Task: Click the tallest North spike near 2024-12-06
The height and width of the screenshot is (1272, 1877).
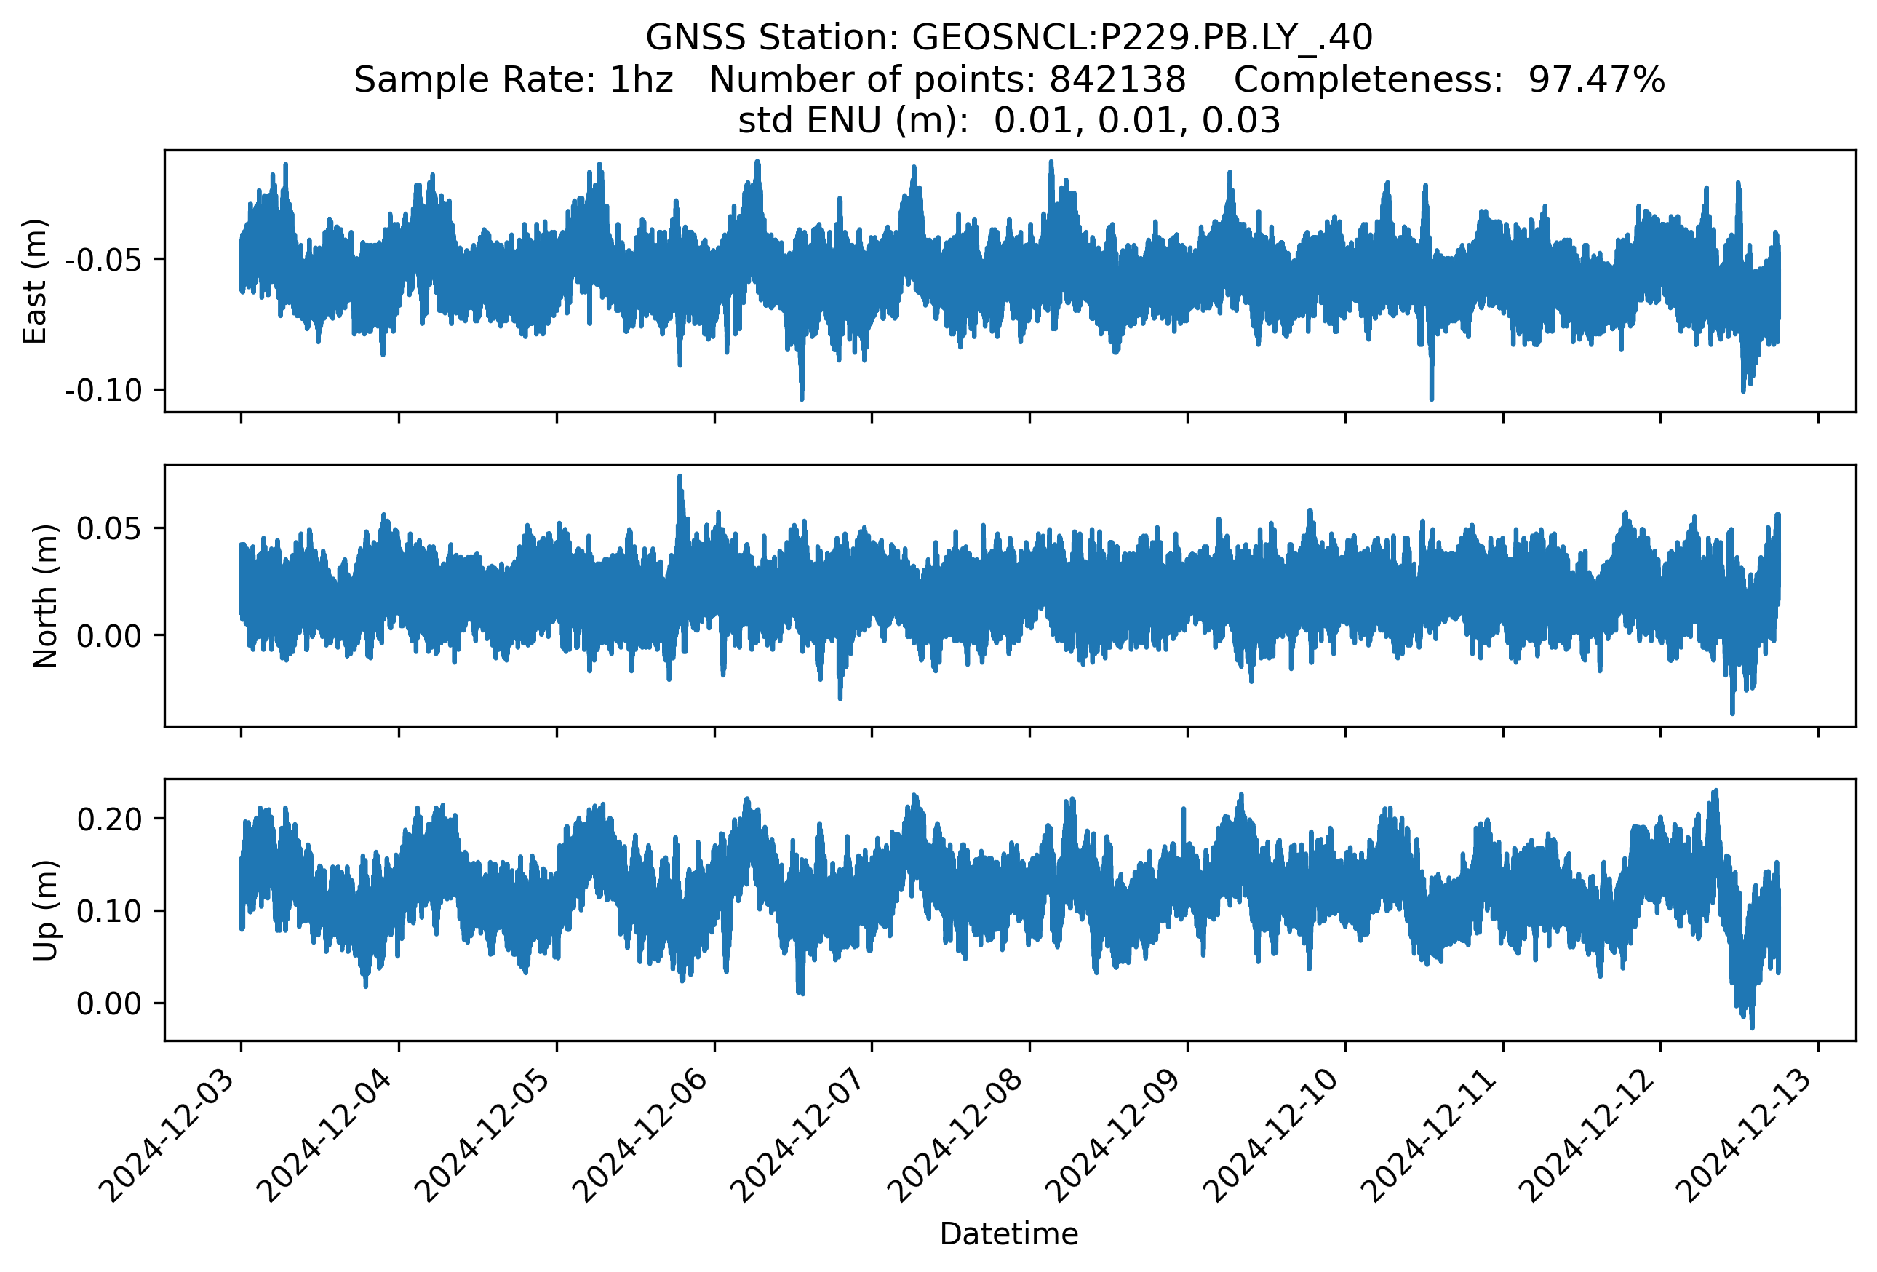Action: [x=680, y=480]
